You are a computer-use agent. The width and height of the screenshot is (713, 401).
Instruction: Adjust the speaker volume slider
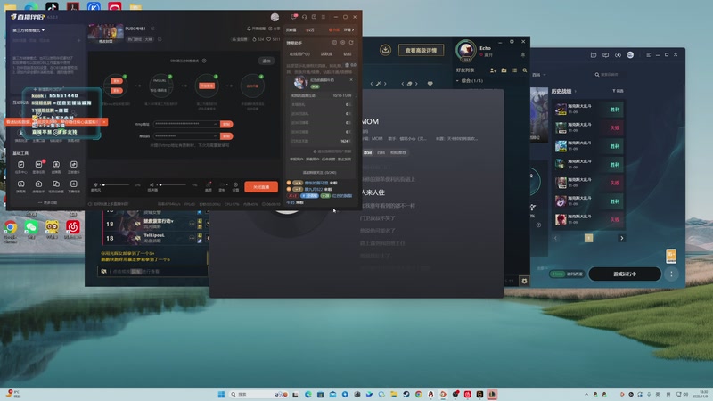pos(173,185)
